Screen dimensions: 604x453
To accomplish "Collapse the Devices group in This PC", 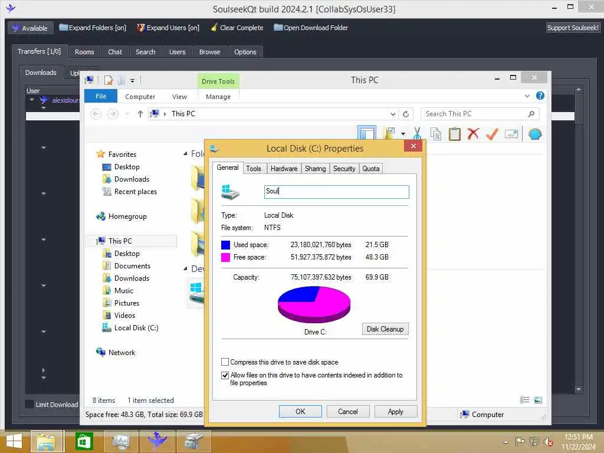I will point(185,268).
